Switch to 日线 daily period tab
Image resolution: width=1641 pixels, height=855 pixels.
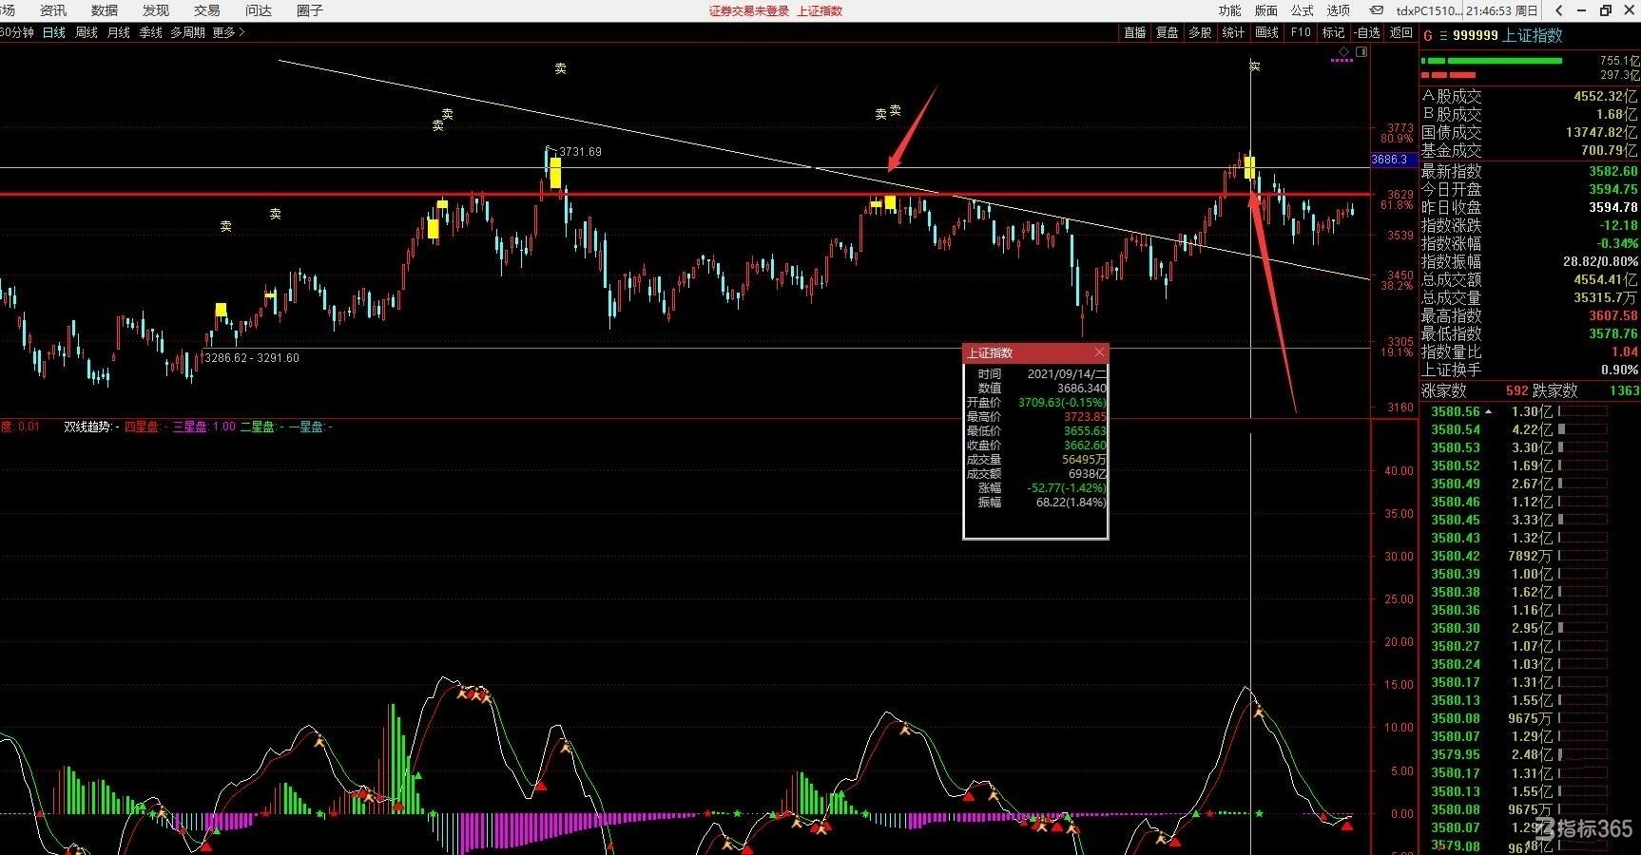(x=54, y=32)
